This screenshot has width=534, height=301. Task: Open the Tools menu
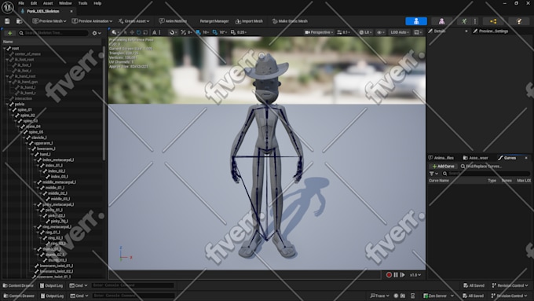(82, 3)
